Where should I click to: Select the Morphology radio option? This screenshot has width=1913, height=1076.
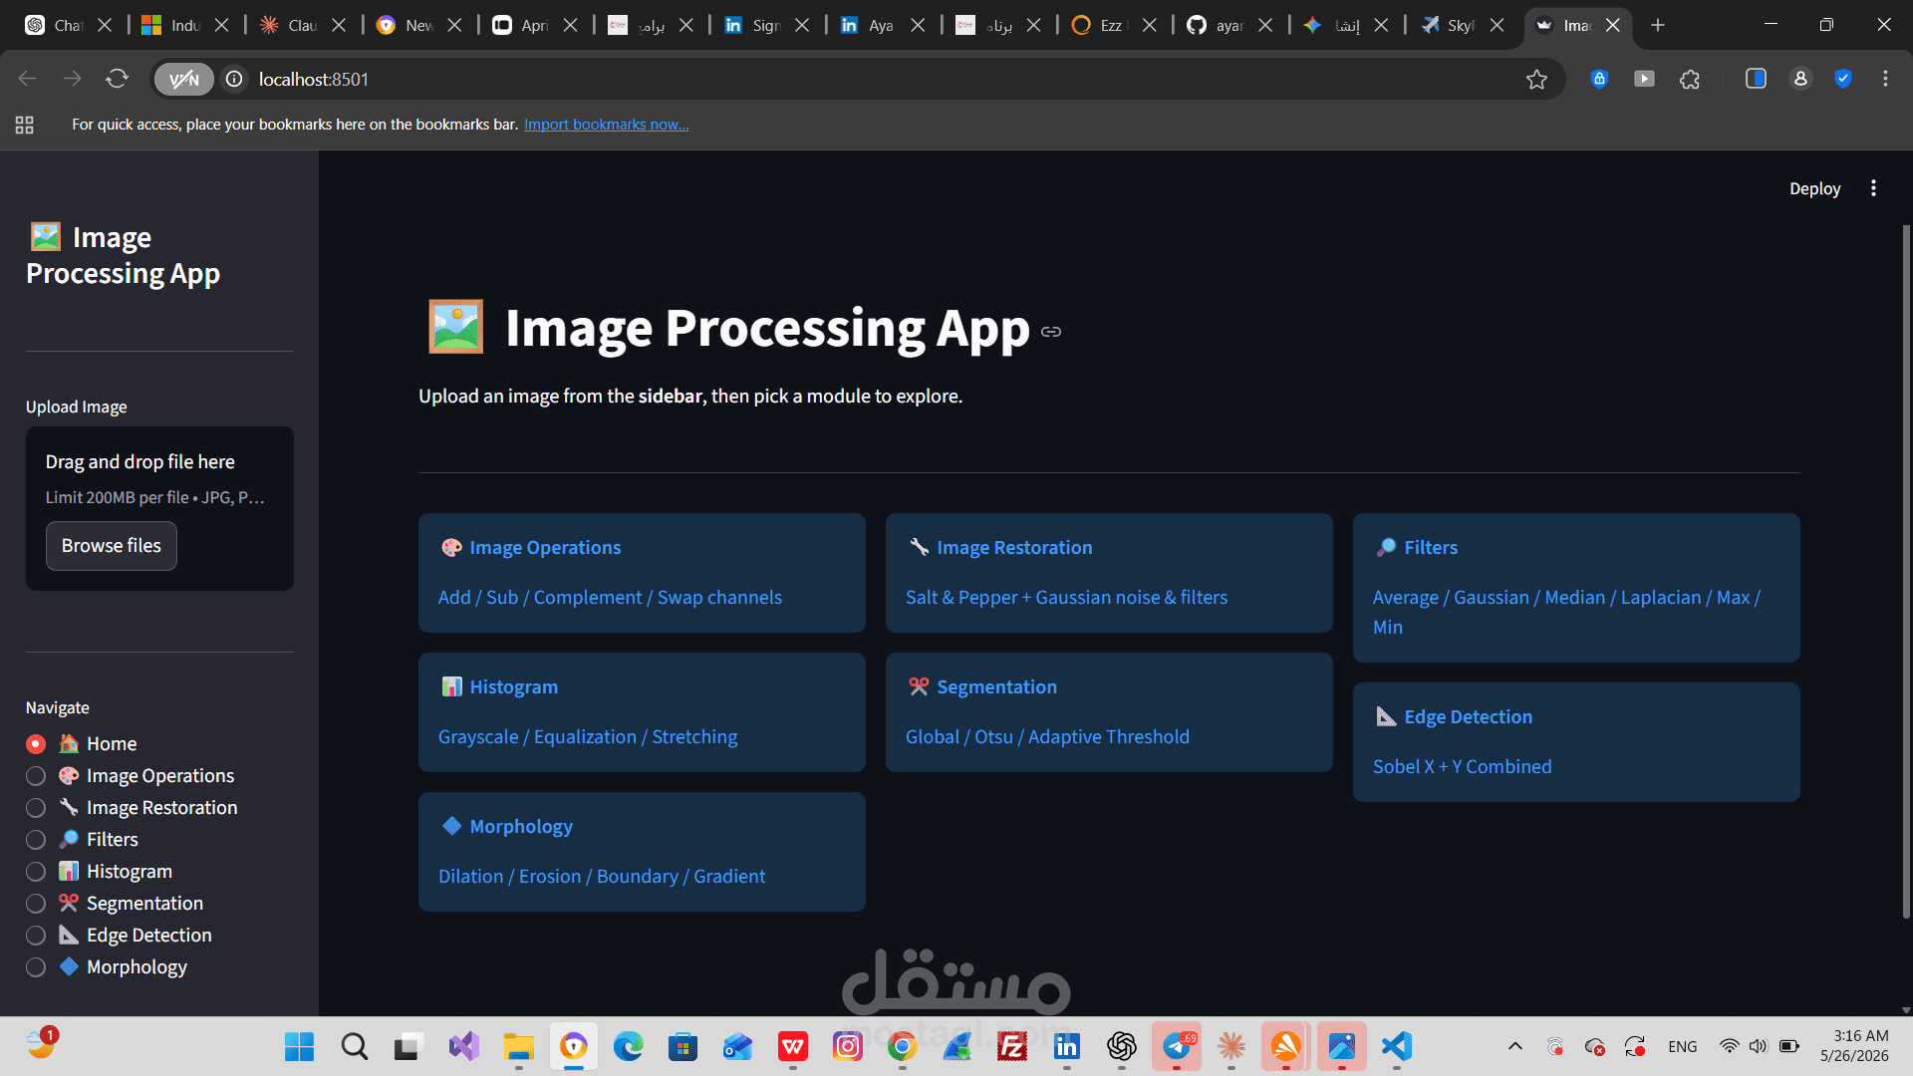pos(36,967)
